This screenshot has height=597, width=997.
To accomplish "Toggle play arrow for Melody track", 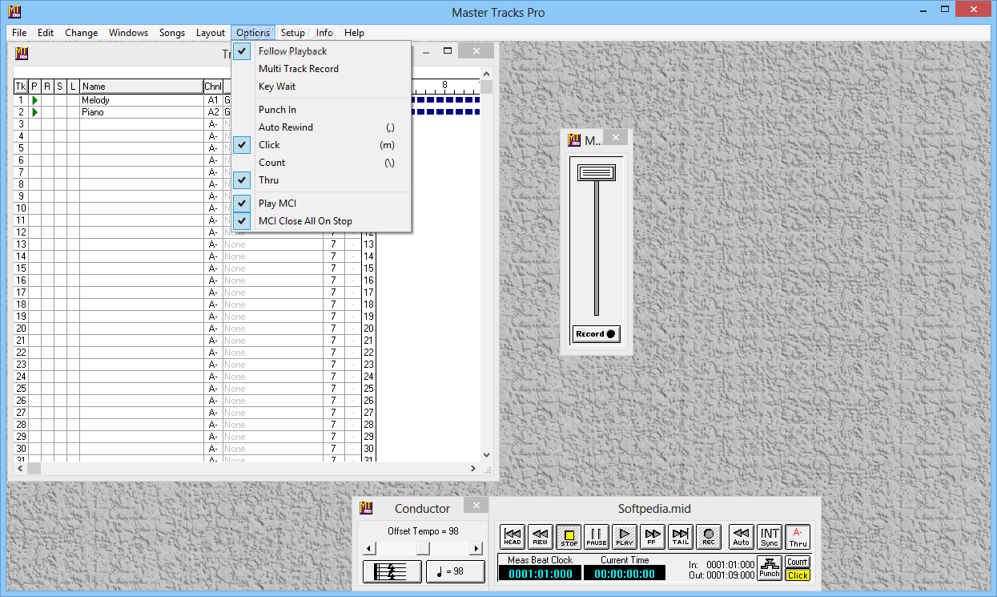I will pos(34,101).
